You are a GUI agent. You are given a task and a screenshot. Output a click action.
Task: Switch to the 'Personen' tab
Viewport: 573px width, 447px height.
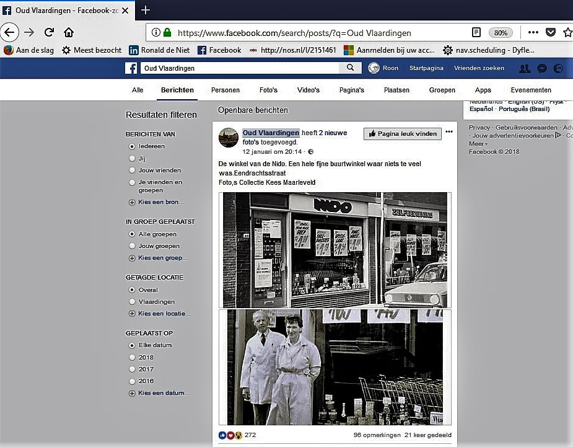pyautogui.click(x=225, y=90)
